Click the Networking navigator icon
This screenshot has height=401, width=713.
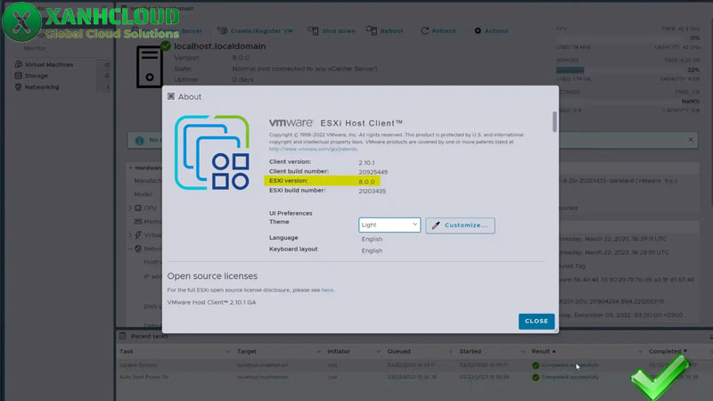click(18, 87)
